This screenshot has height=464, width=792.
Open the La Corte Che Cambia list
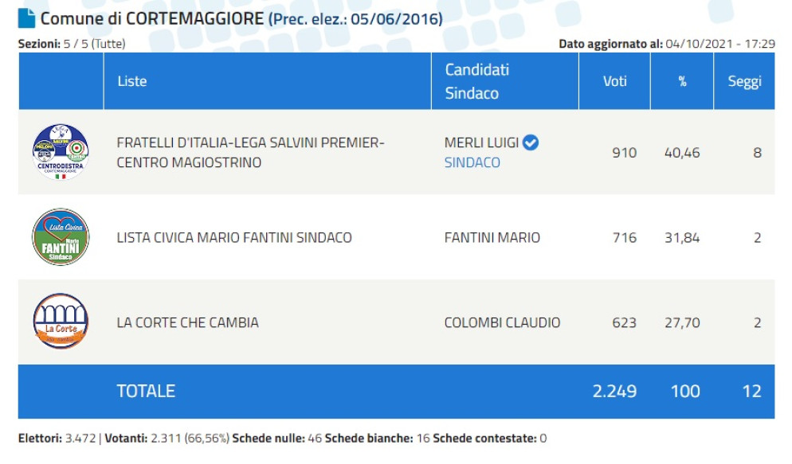[x=188, y=322]
